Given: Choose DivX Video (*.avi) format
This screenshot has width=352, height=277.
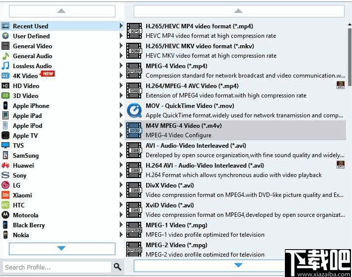Looking at the screenshot, I should coord(236,190).
